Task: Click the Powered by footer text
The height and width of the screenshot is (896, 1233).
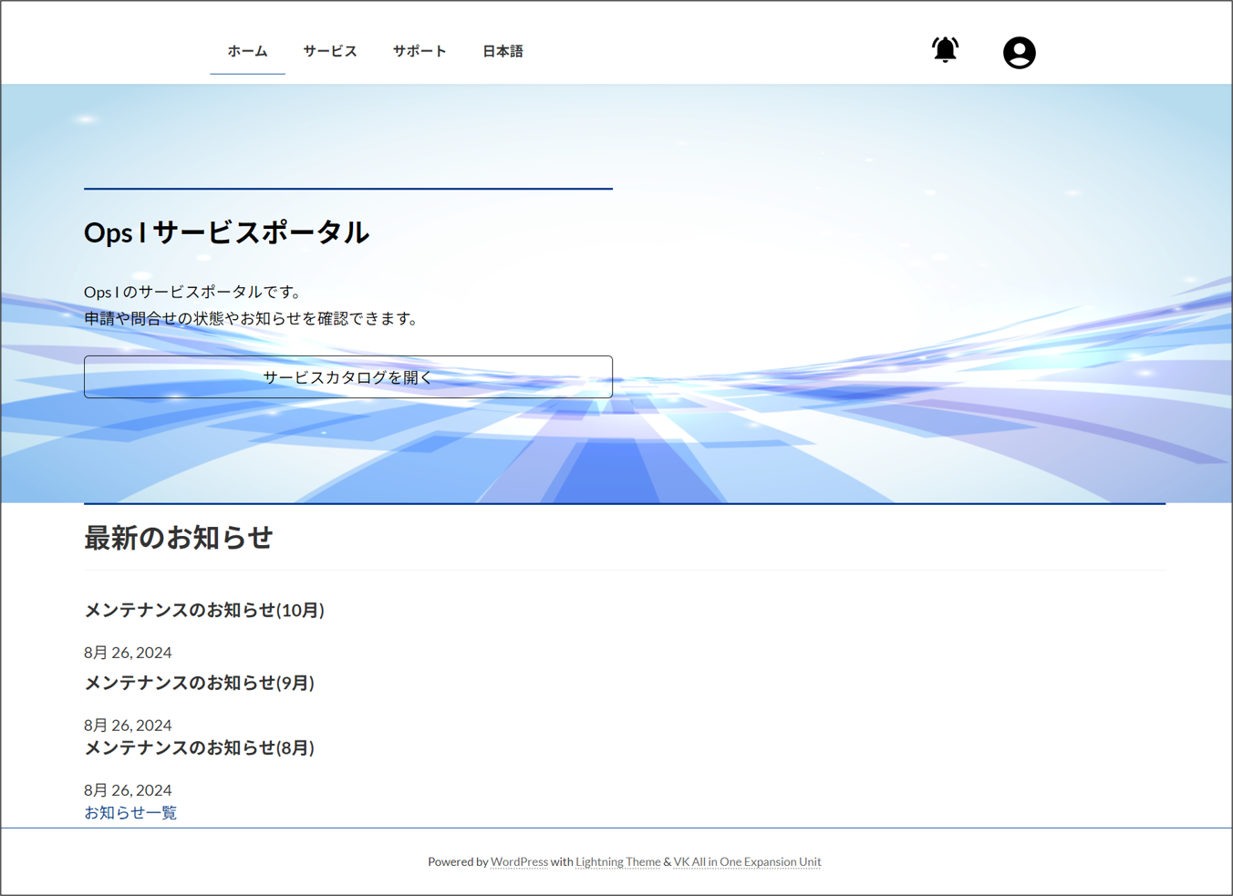Action: coord(458,861)
